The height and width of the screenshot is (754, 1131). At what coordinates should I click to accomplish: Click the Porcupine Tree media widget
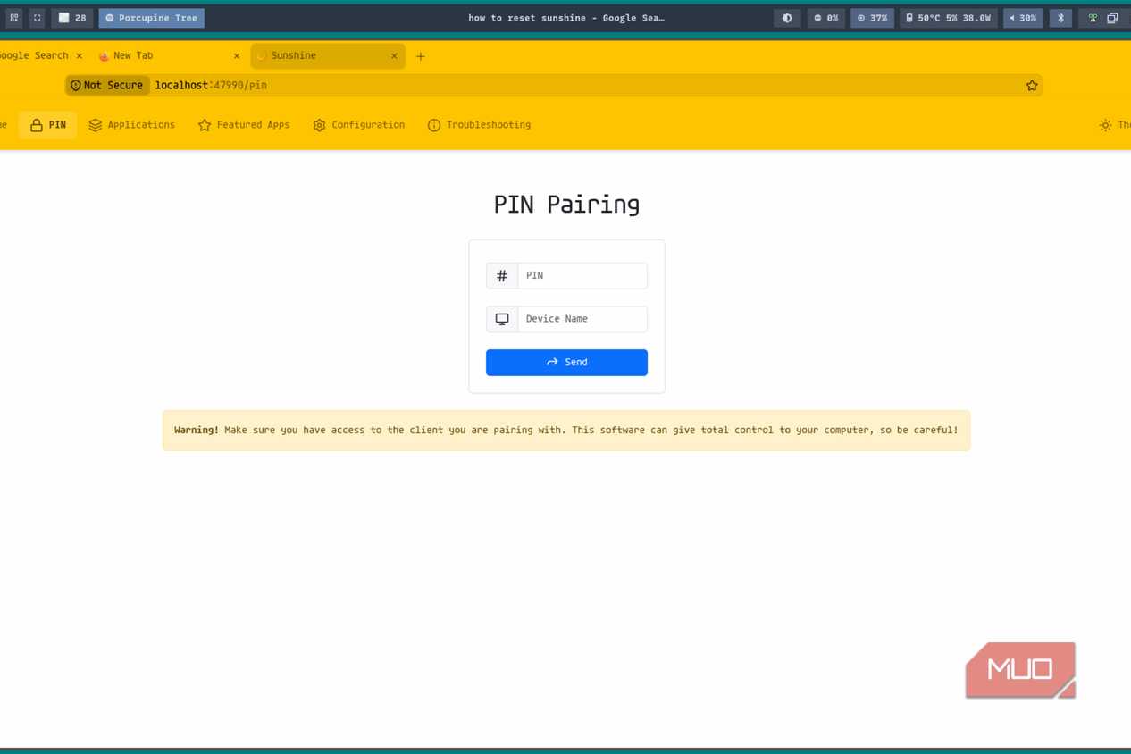(152, 18)
